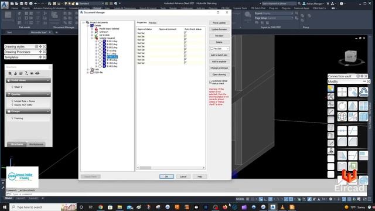
Task: Select the E-003.dwg drawing
Action: [x=112, y=47]
